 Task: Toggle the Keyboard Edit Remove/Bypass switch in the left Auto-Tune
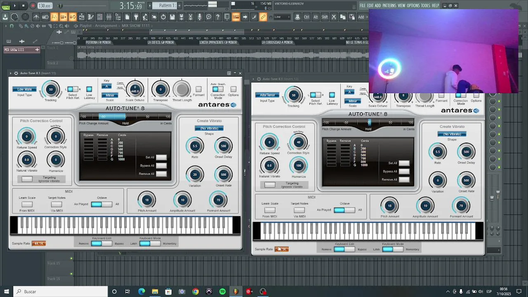[x=101, y=243]
